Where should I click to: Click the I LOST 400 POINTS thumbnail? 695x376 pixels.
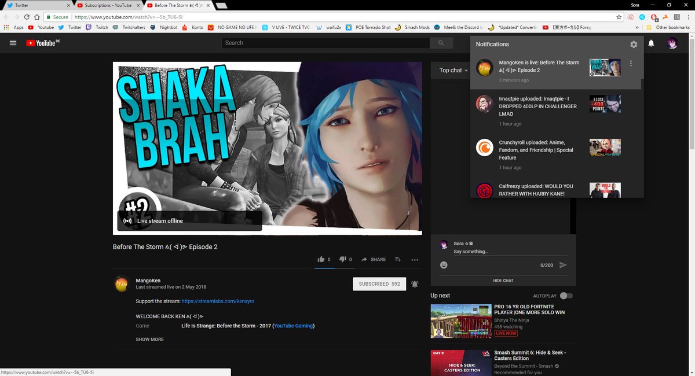coord(605,104)
